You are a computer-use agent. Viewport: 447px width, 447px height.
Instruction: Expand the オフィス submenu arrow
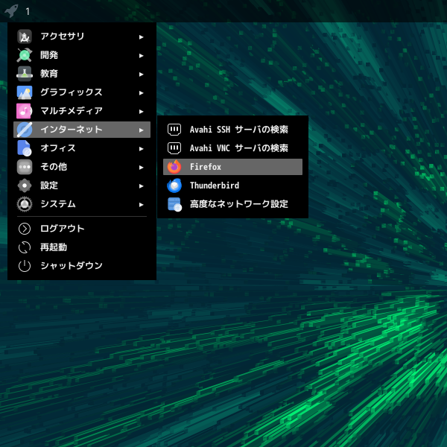pos(141,148)
